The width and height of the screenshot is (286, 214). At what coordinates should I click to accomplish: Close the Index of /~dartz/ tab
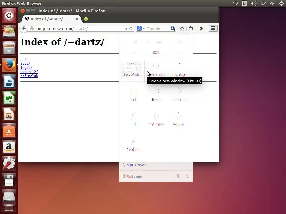tap(77, 19)
